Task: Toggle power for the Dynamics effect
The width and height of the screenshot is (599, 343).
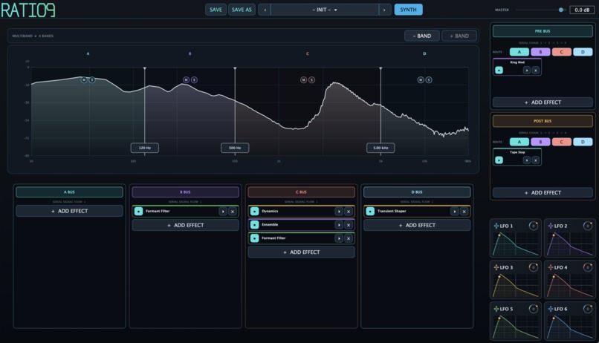Action: [254, 212]
